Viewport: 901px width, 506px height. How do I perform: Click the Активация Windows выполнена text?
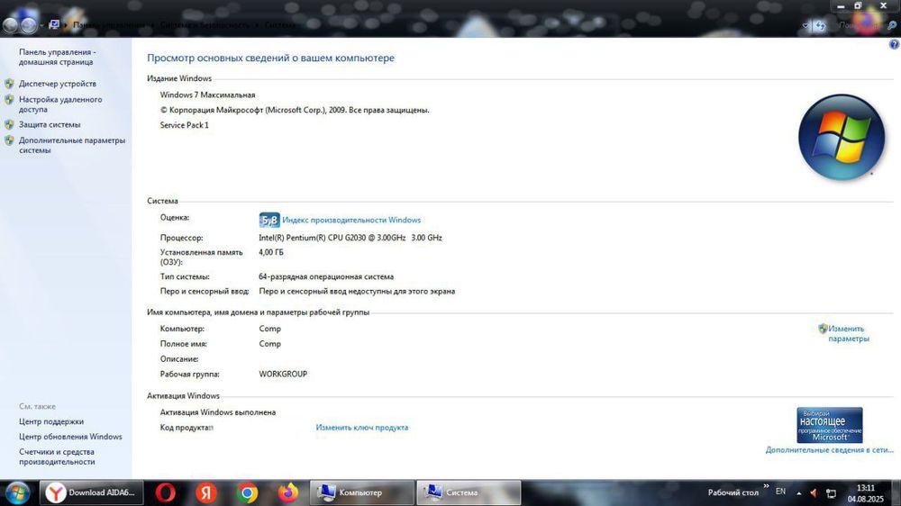point(218,412)
